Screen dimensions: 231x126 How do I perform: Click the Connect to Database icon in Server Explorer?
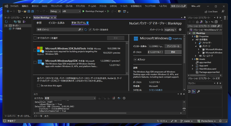point(15,22)
